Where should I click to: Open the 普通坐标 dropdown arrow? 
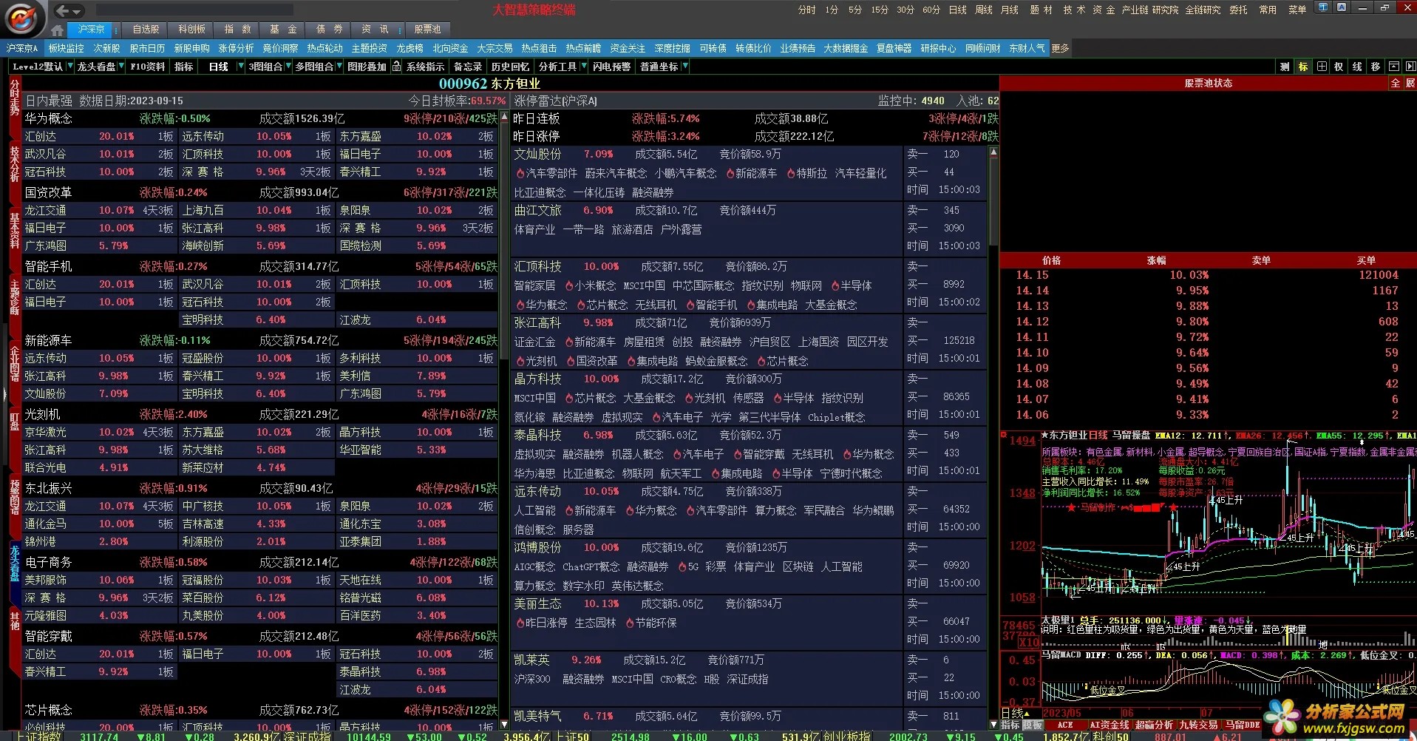685,67
